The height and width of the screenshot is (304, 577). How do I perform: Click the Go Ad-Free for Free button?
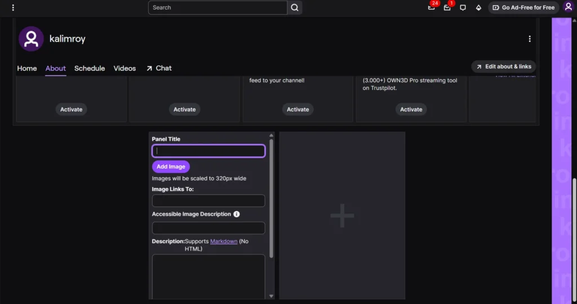coord(523,7)
